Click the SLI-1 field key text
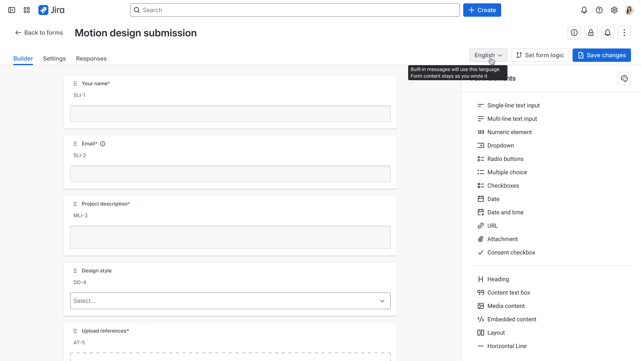Viewport: 641px width, 361px height. click(x=79, y=95)
